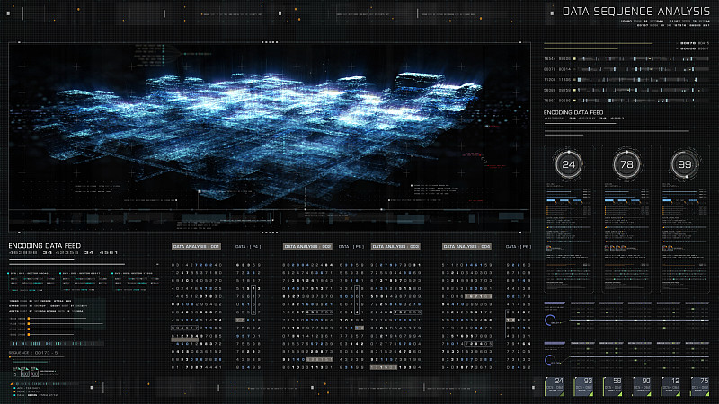Click the vertical outlined cell box in the P4 column
The image size is (719, 404).
(253, 300)
